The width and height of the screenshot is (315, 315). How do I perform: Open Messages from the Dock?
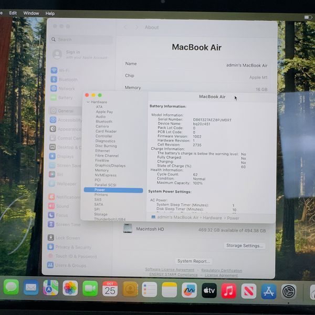click(11, 287)
